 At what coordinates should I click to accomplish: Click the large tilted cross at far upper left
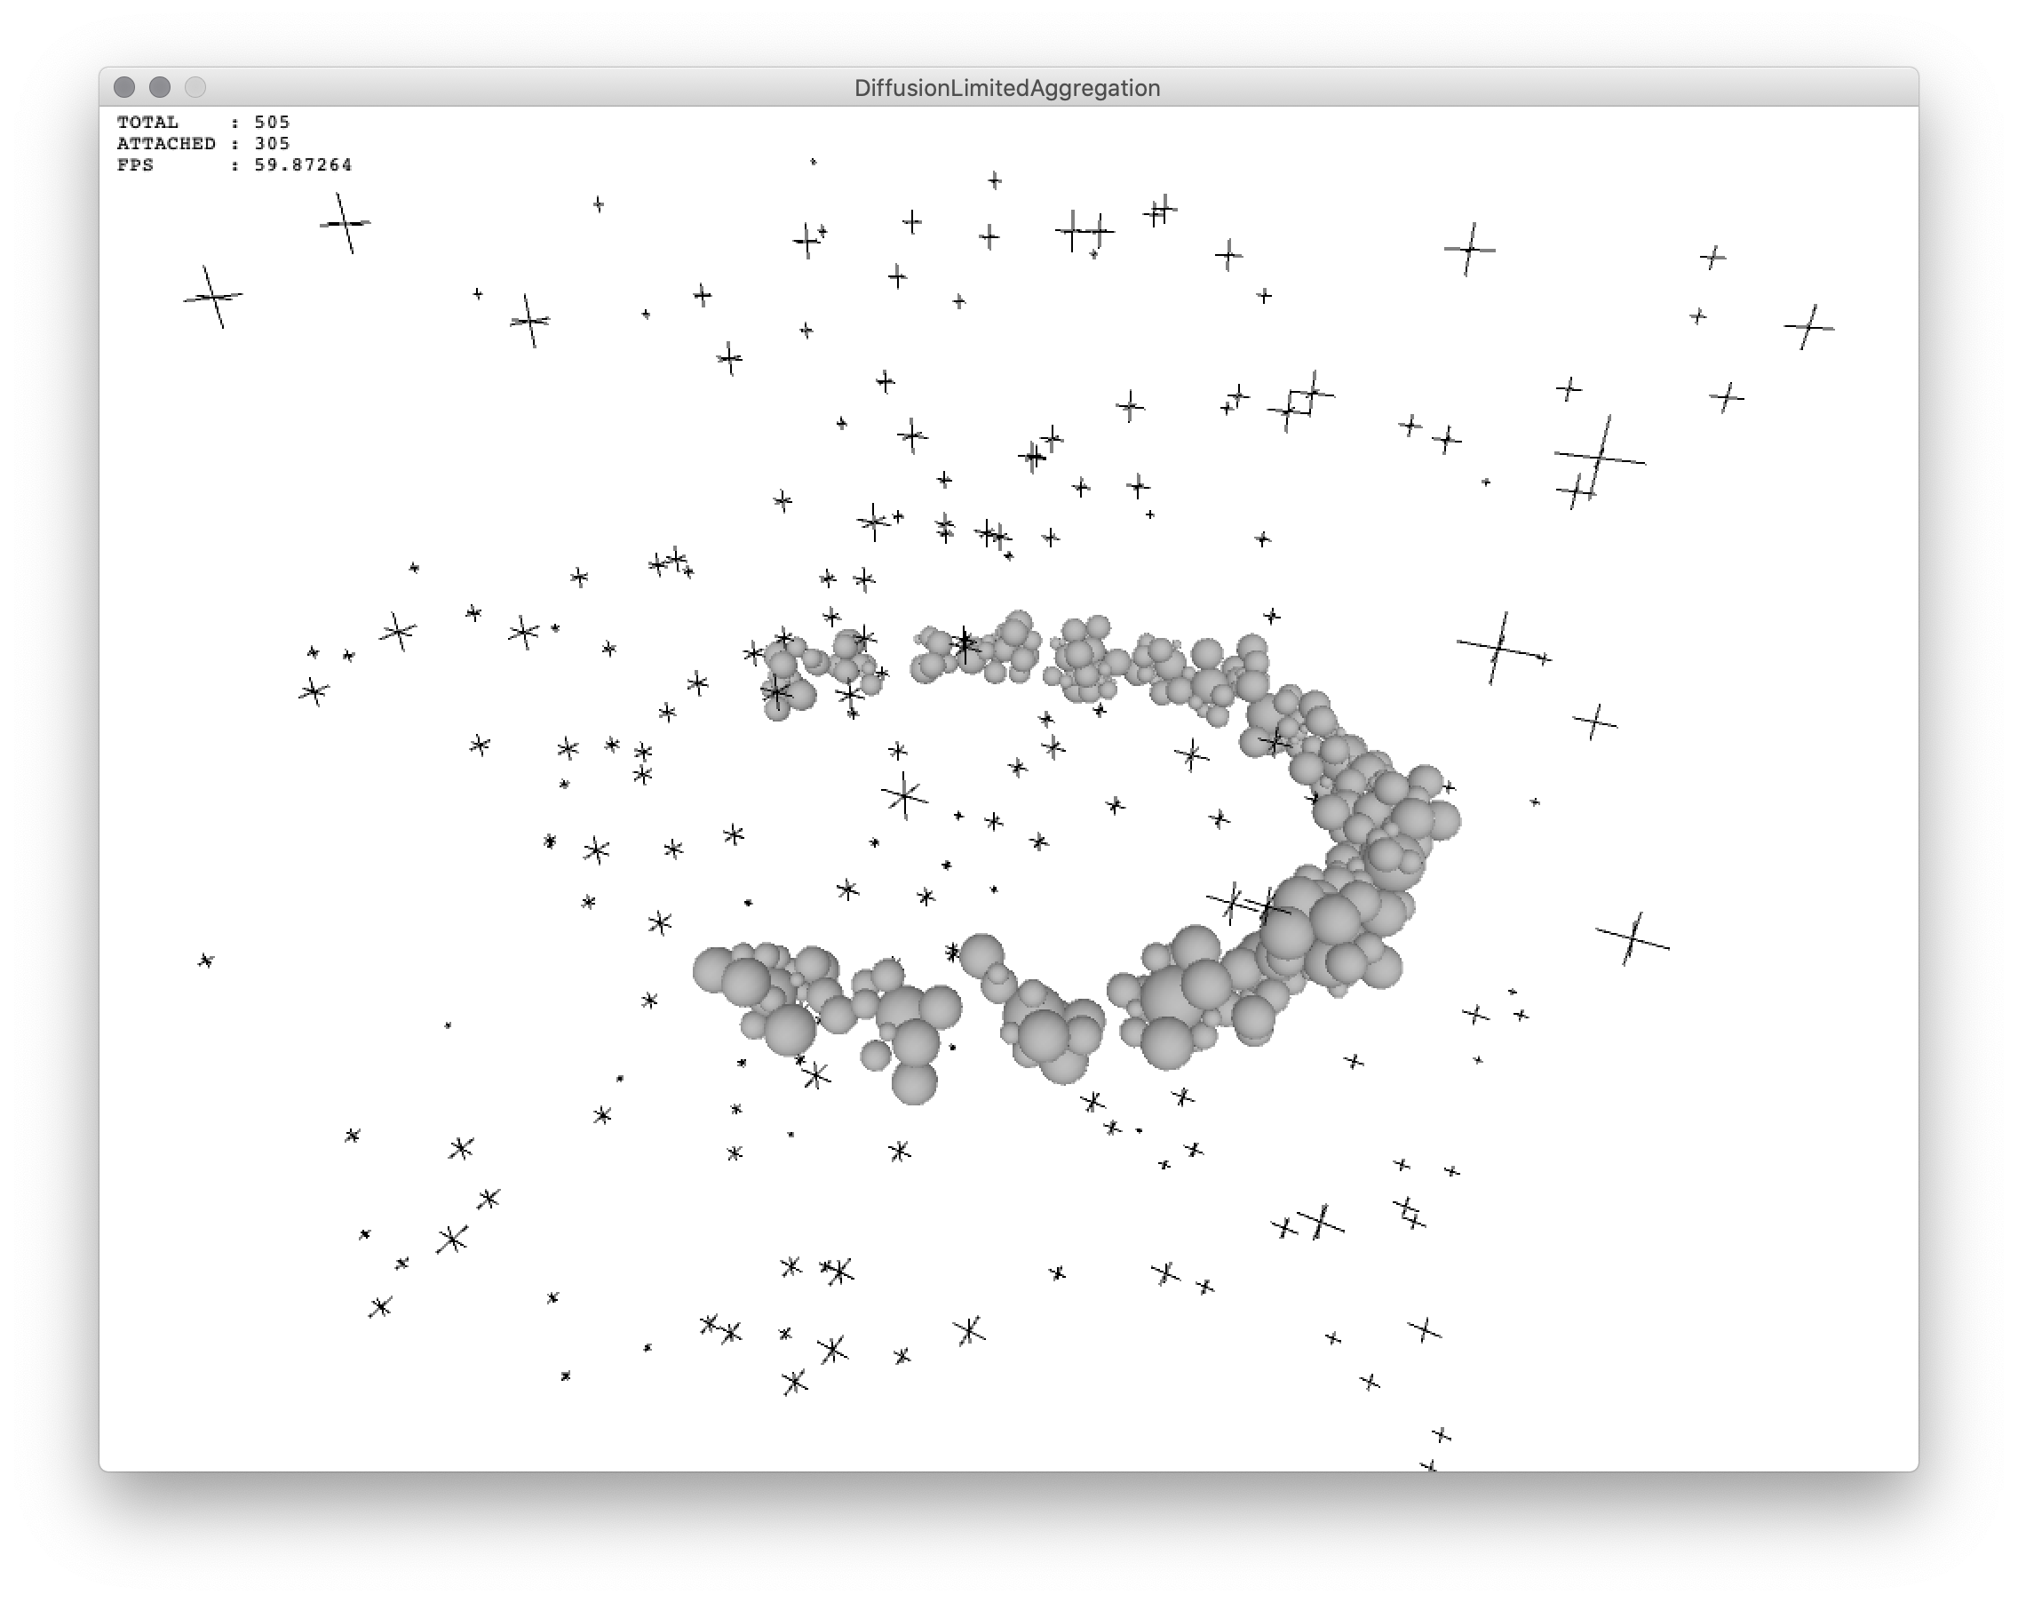tap(213, 297)
